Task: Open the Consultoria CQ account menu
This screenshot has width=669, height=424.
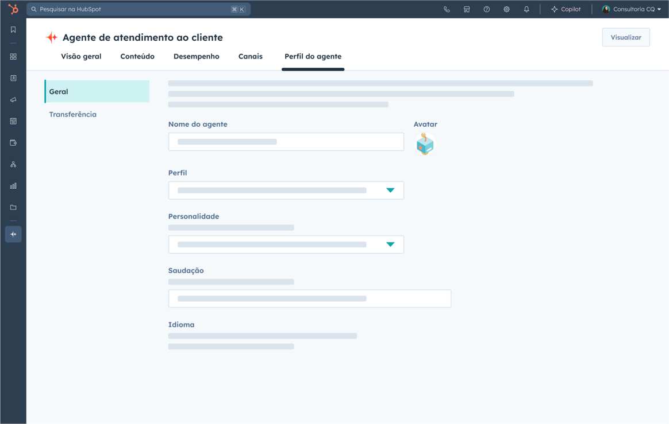Action: click(631, 9)
